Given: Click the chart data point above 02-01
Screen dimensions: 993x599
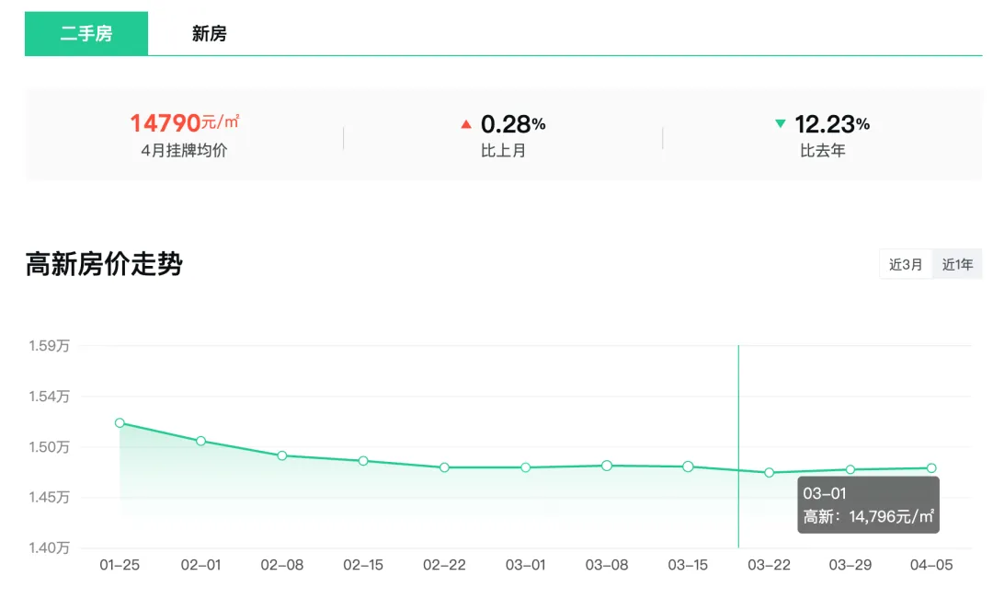Looking at the screenshot, I should tap(200, 441).
